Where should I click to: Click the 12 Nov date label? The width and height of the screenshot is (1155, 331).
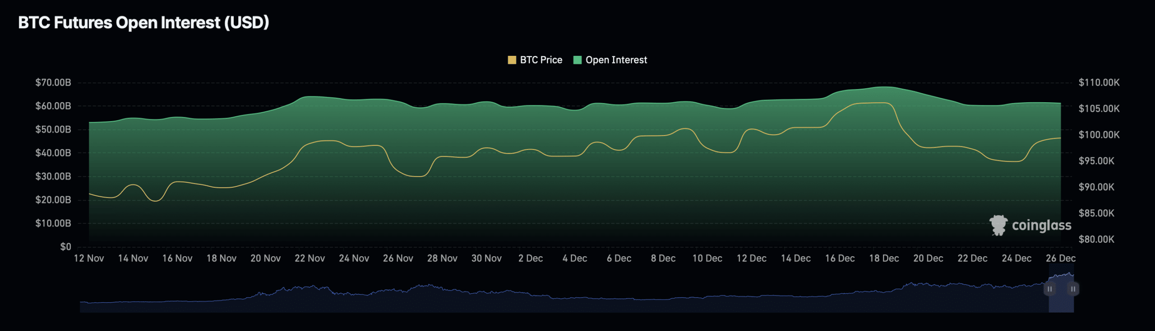[x=89, y=258]
